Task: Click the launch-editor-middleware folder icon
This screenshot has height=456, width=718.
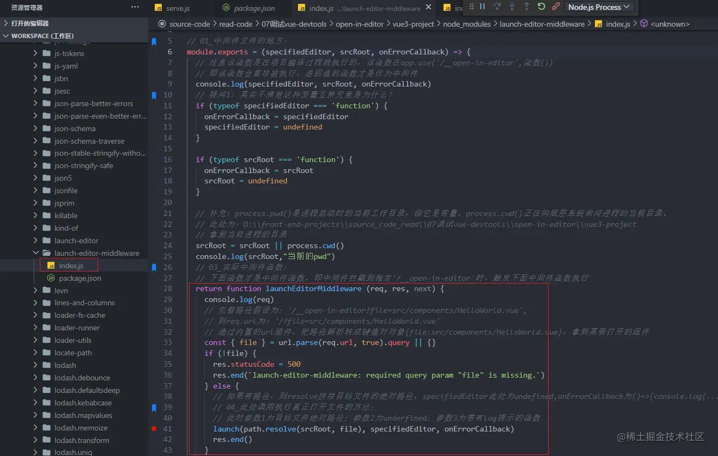Action: [46, 253]
